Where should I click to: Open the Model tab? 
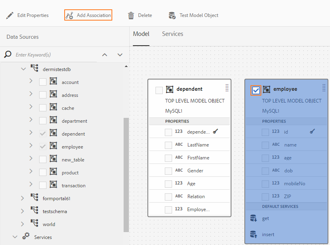141,34
